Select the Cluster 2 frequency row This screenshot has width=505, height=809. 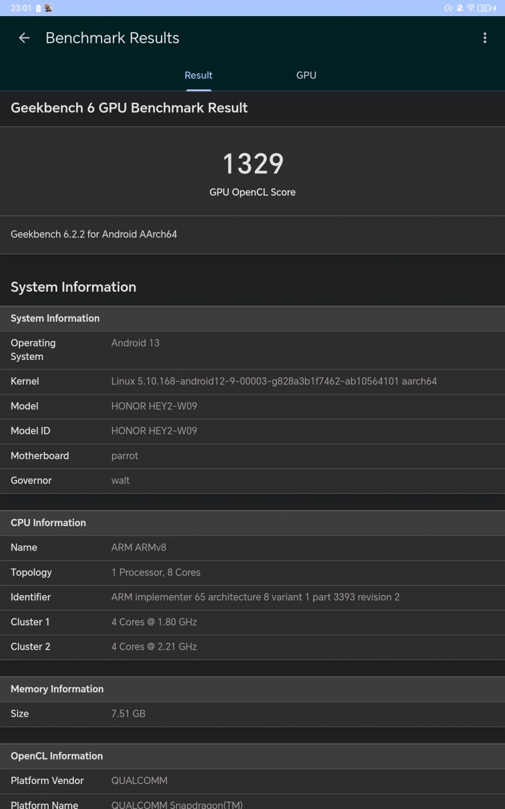(x=252, y=647)
